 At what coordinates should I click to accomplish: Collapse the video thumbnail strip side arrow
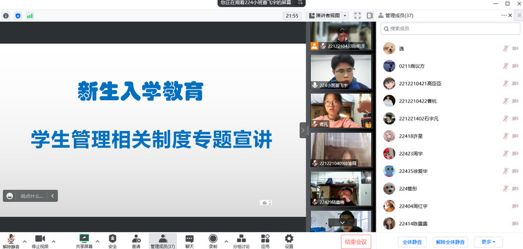tap(303, 130)
